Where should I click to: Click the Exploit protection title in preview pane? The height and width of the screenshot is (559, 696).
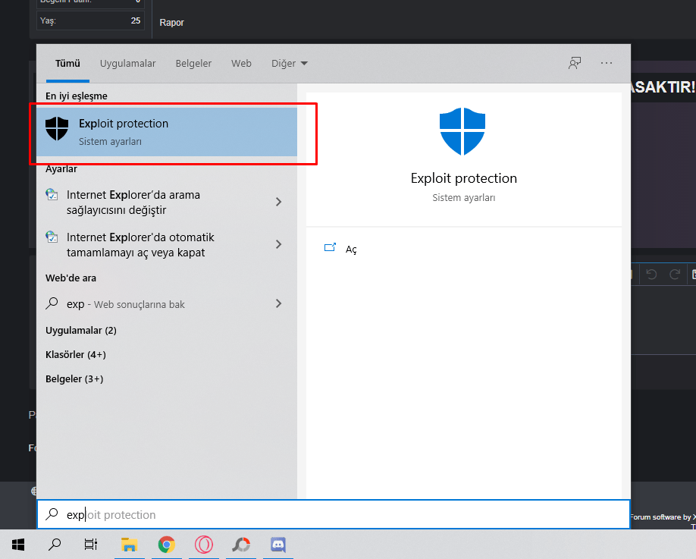464,178
